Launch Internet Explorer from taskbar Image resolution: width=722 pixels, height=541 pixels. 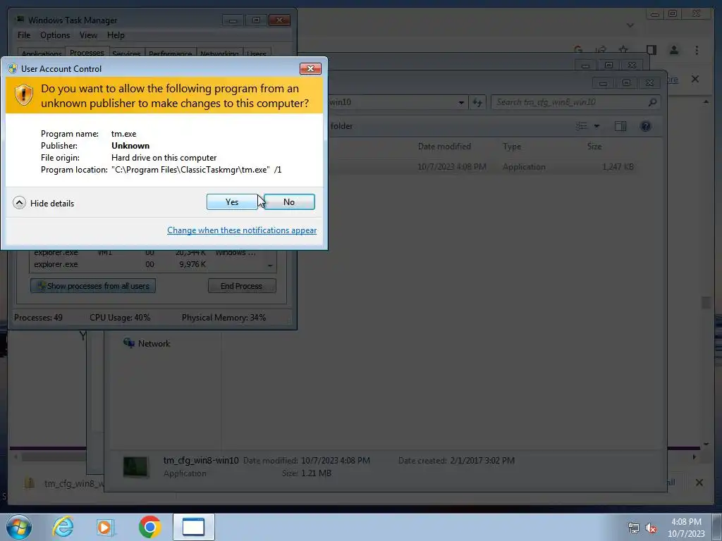[63, 527]
